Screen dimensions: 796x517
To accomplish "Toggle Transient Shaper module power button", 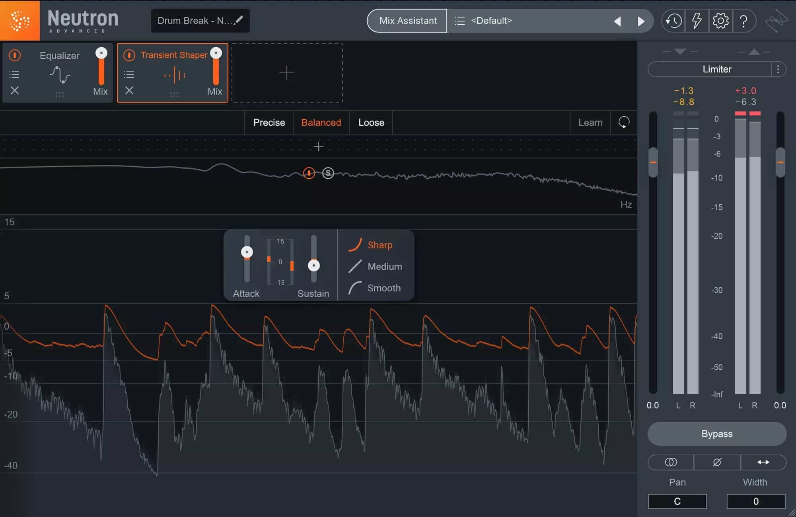I will point(129,55).
